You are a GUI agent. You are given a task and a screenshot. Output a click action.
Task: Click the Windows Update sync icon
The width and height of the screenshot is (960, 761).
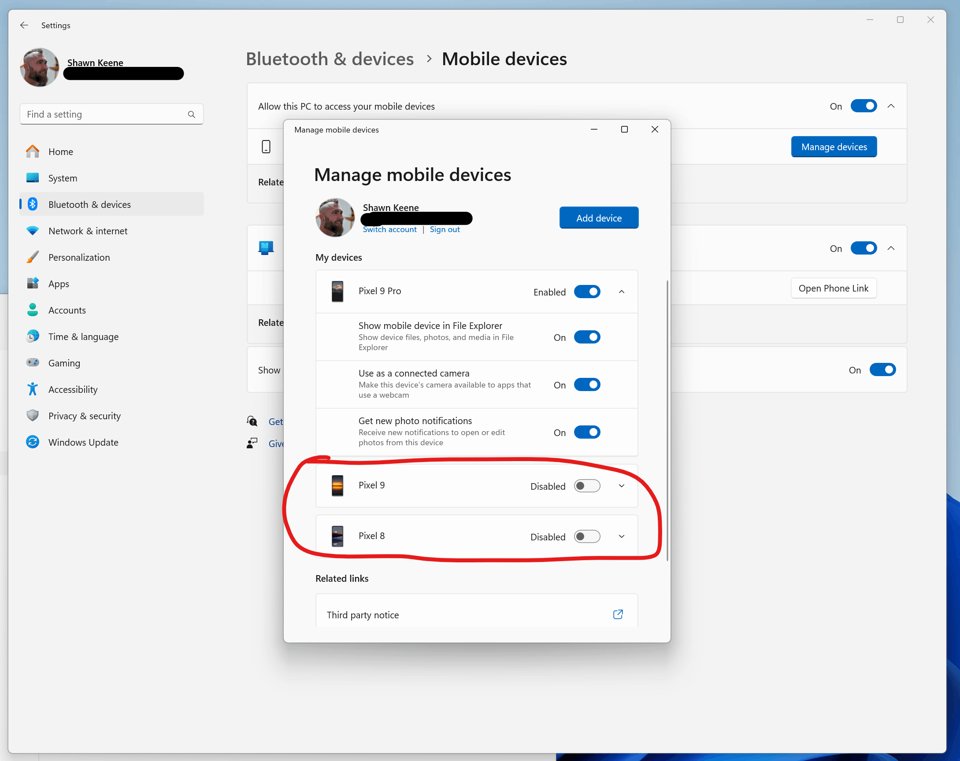click(x=33, y=442)
